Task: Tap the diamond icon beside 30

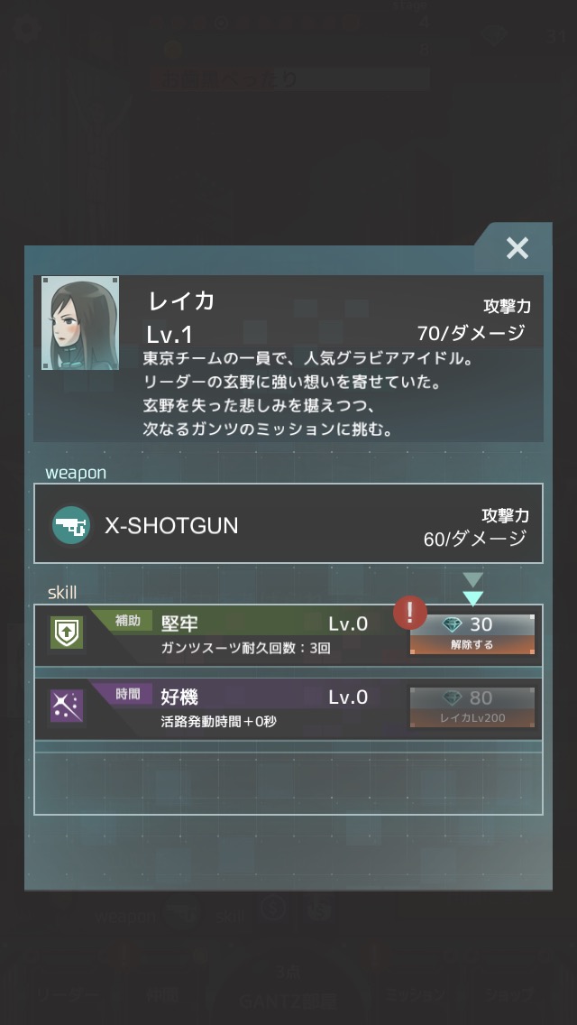Action: click(x=453, y=625)
